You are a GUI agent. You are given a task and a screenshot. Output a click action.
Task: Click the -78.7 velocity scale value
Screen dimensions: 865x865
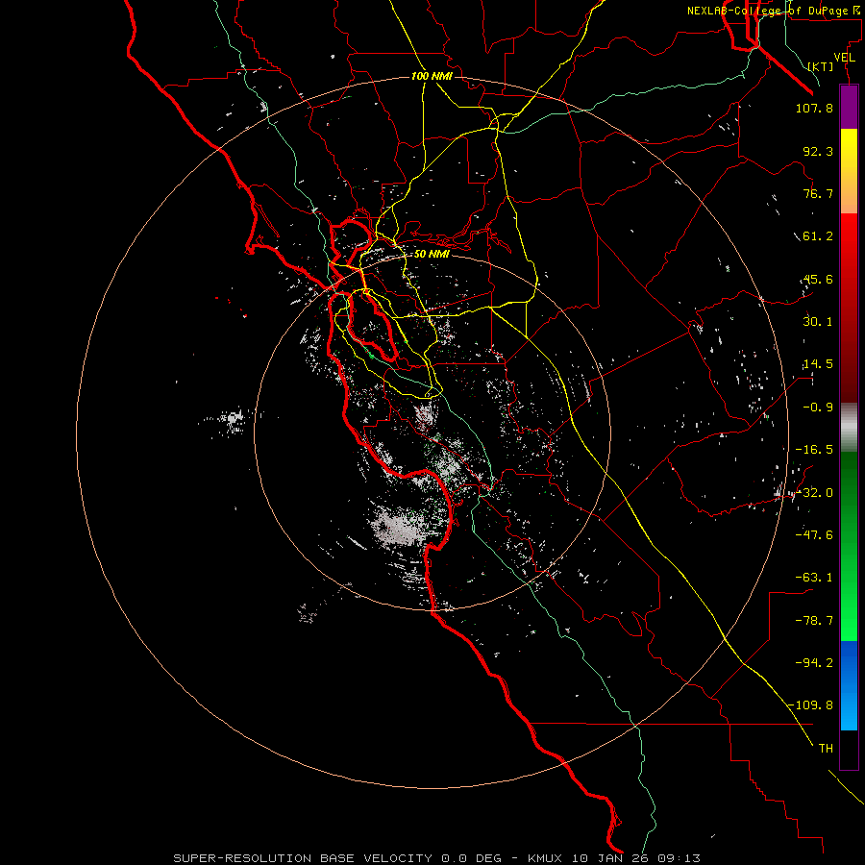click(x=814, y=621)
